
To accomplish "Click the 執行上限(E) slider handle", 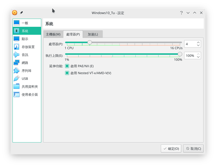I will [180, 54].
